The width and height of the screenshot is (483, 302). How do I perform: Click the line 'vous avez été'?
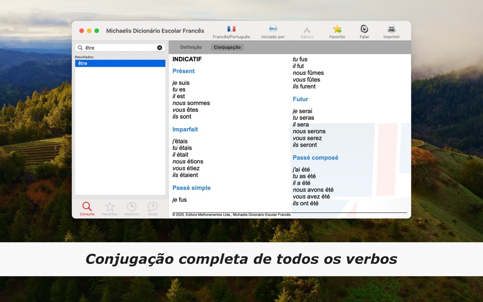click(x=312, y=197)
